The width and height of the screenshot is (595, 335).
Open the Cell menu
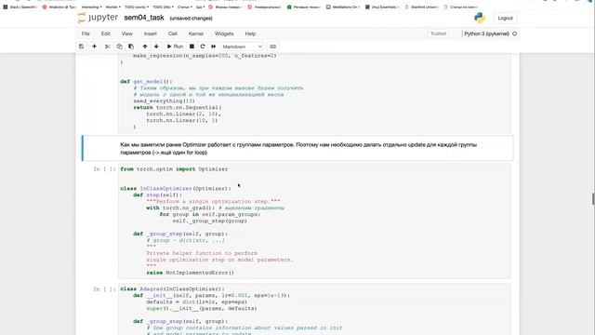coord(173,33)
